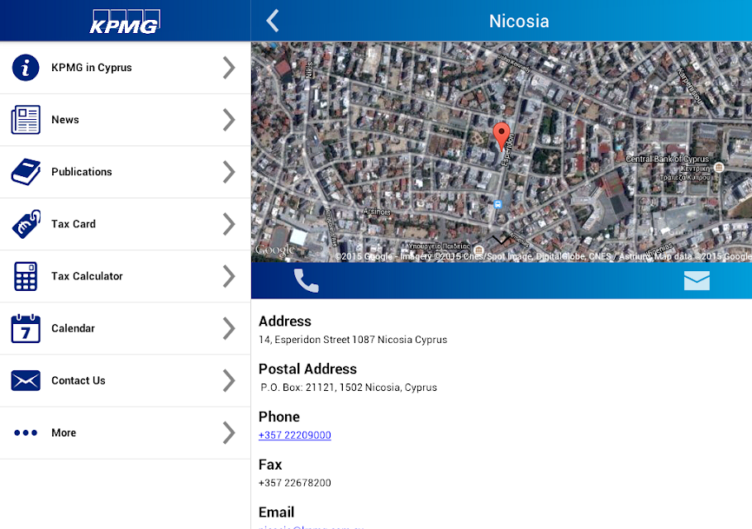Tap the Email heading
752x529 pixels.
(276, 512)
